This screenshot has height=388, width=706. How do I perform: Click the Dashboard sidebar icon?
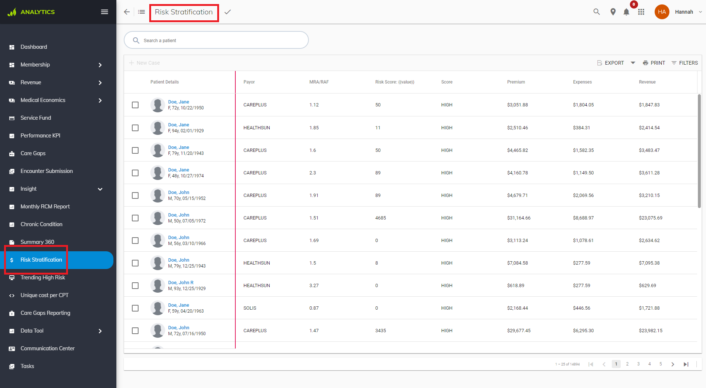click(12, 47)
